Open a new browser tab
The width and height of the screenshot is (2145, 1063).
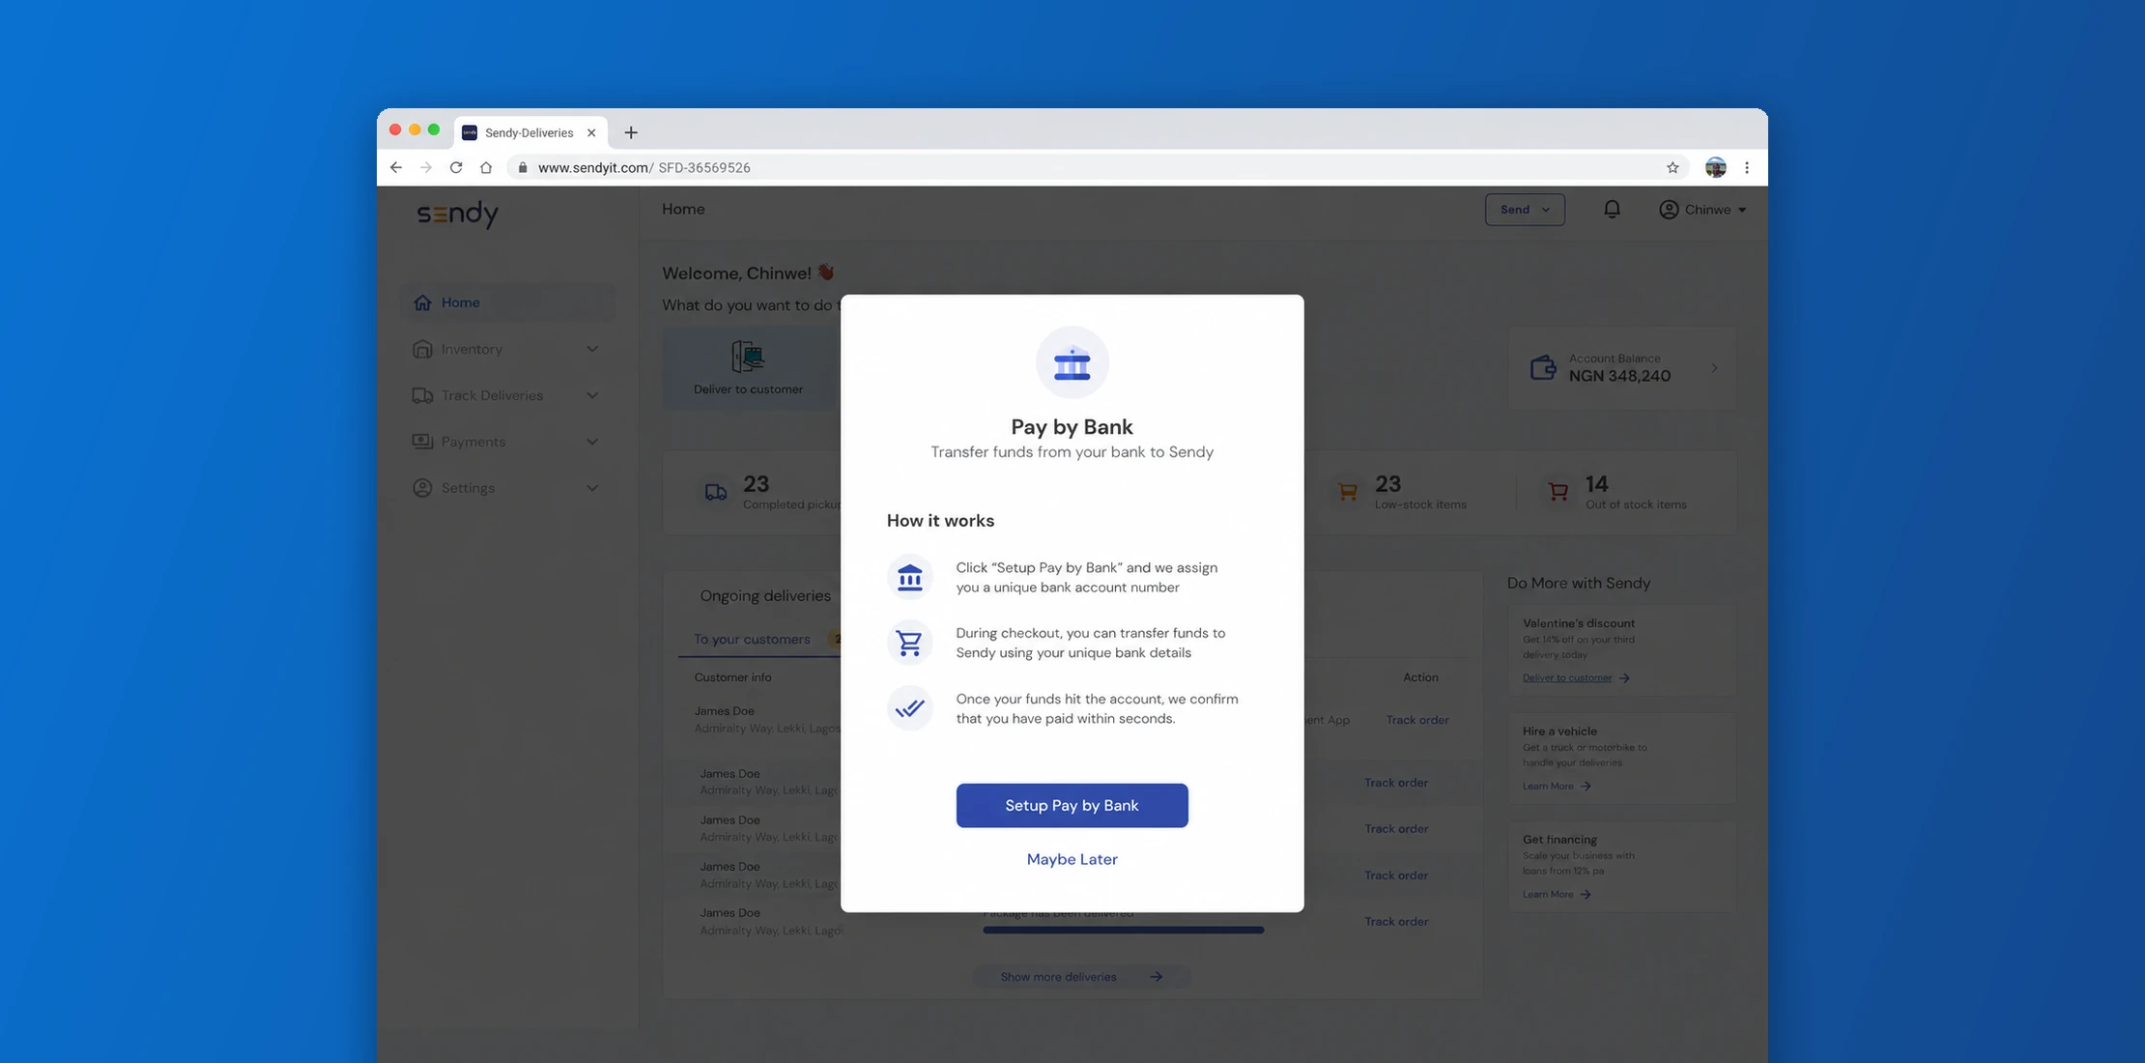[631, 132]
